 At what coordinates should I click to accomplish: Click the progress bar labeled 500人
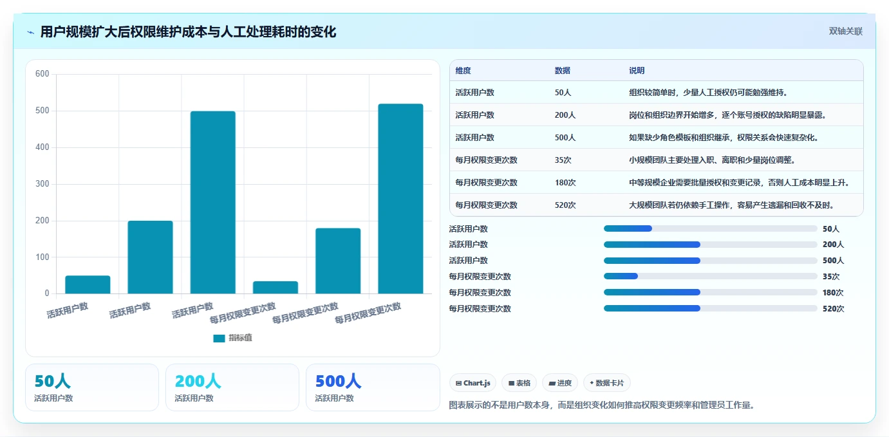711,261
